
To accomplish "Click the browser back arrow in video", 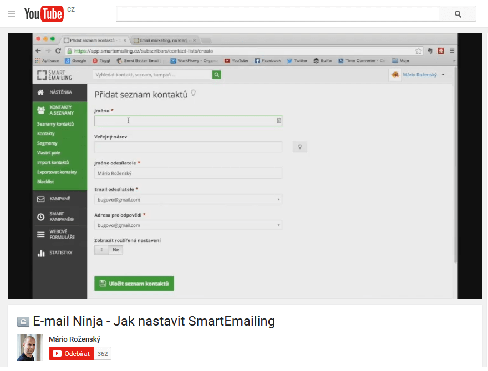I will pos(38,50).
